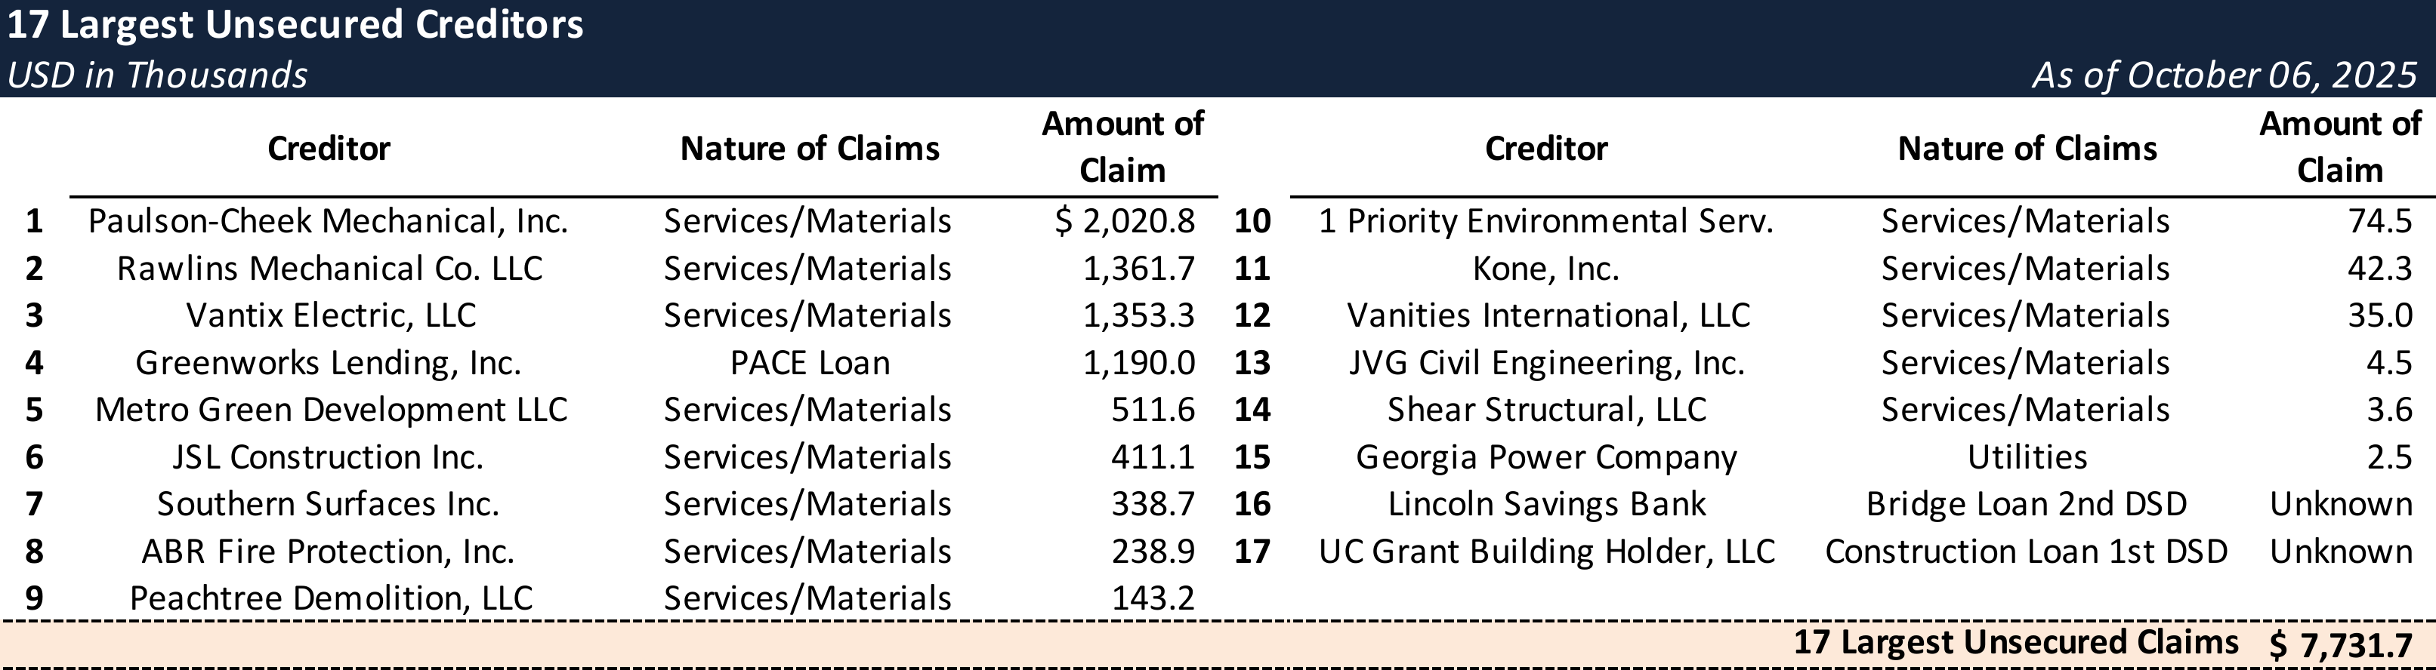The height and width of the screenshot is (670, 2436).
Task: Select the Rawlins Mechanical Co. LLC cell
Action: [x=329, y=269]
